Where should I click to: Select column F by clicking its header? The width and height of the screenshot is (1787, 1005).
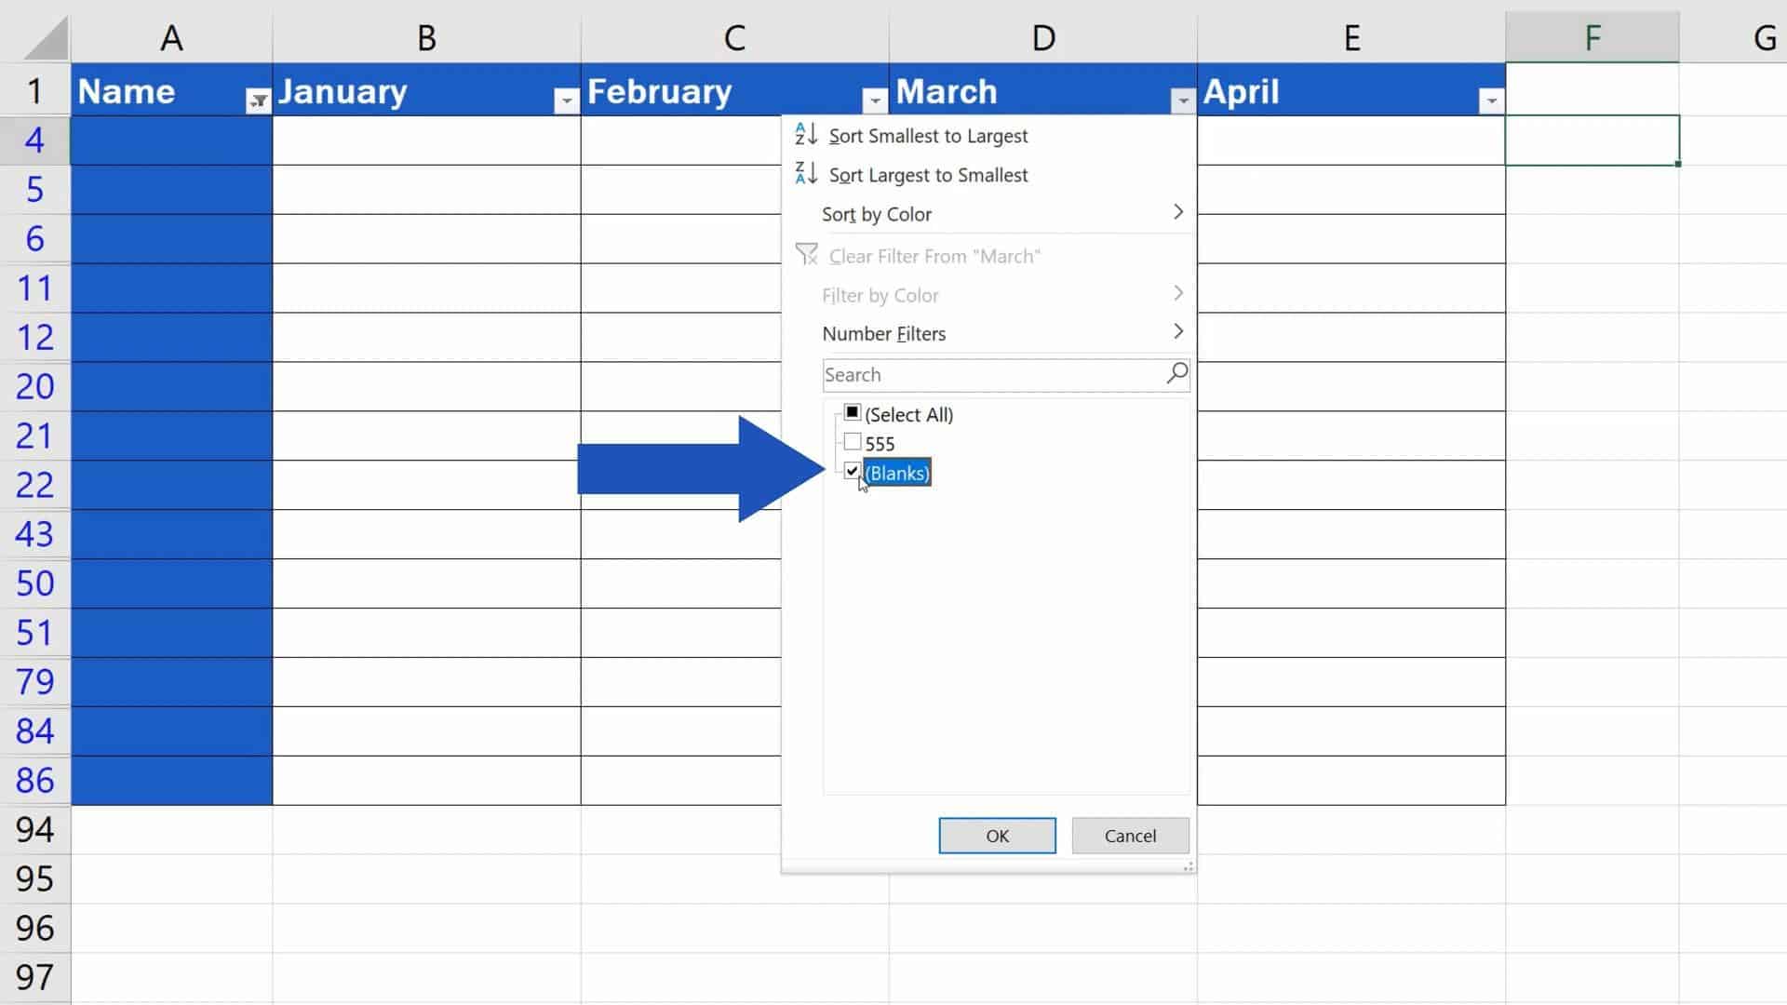pyautogui.click(x=1593, y=37)
